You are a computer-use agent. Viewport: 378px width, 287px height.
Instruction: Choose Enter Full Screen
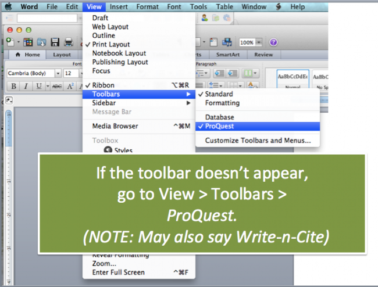[x=139, y=272]
